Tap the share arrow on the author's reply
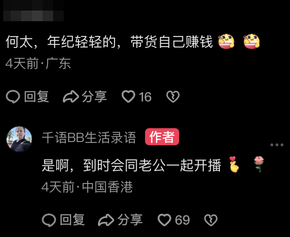Image resolution: width=290 pixels, height=237 pixels. tap(106, 220)
